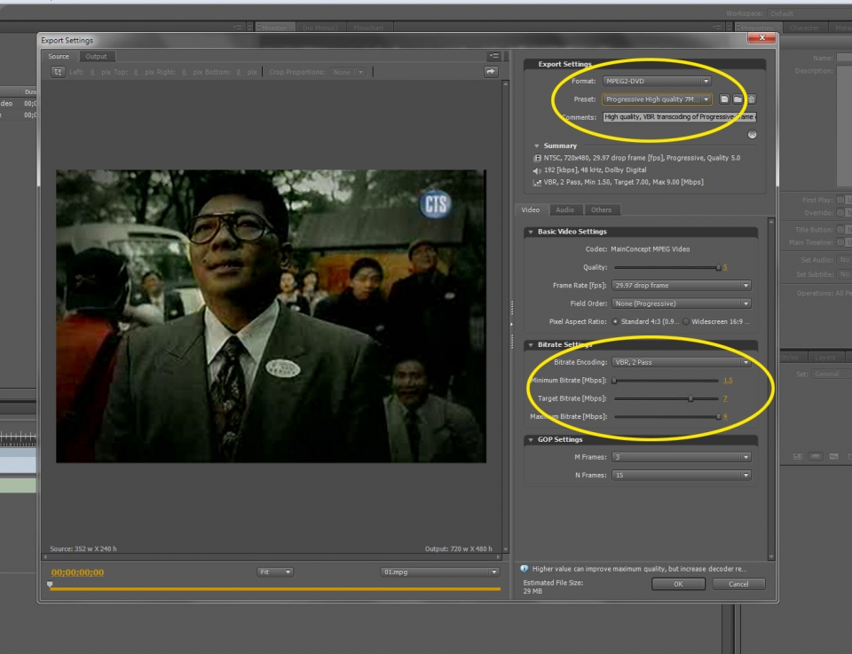Click the round collapse arrows icon under Comments

pyautogui.click(x=753, y=134)
